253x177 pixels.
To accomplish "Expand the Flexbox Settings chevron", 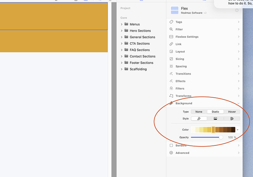I will tap(238, 37).
